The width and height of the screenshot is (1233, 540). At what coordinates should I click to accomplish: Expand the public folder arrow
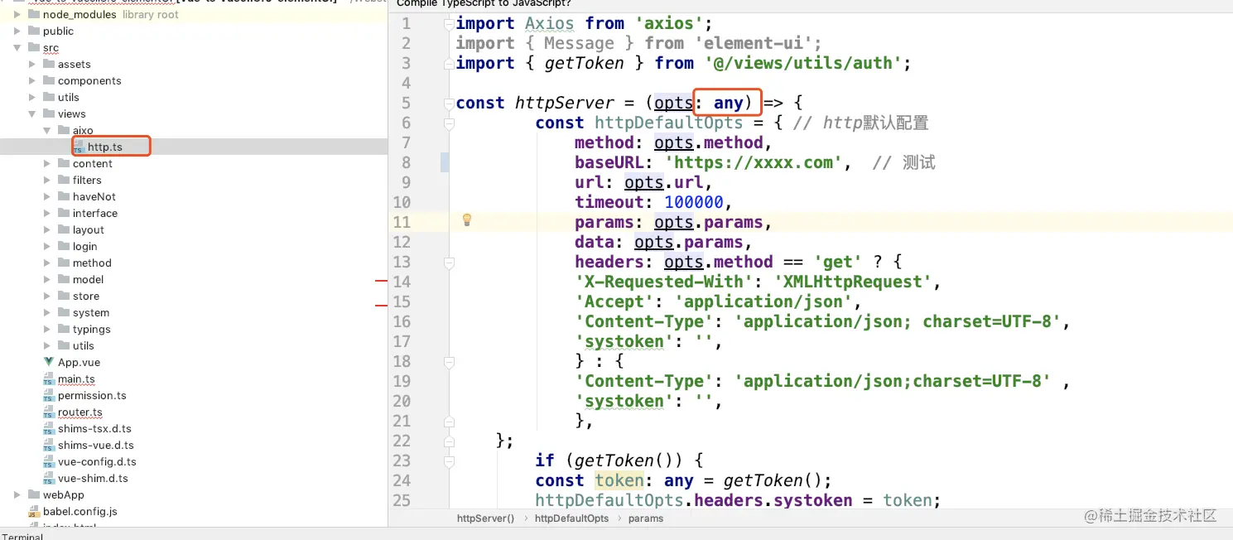(x=17, y=31)
